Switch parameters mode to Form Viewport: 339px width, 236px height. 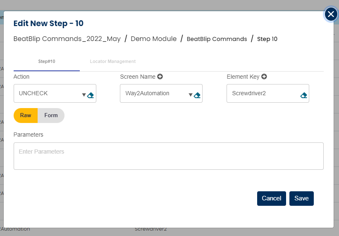point(51,116)
